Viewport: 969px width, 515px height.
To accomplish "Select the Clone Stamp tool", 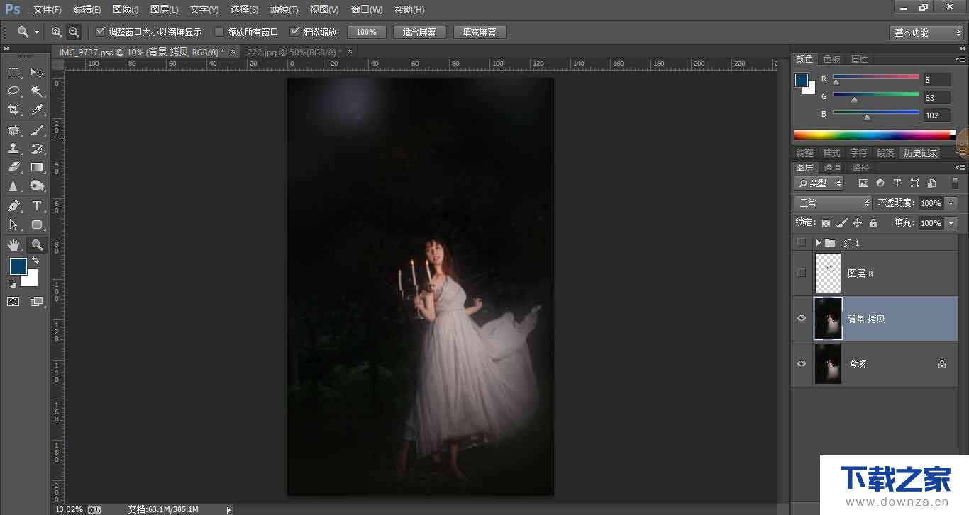I will coord(13,149).
